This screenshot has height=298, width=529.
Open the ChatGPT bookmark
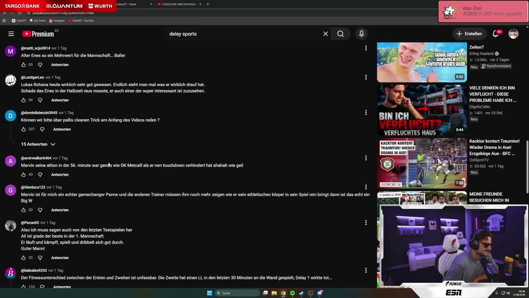(19, 20)
